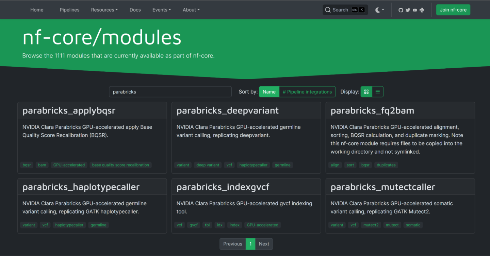Expand the About dropdown menu
This screenshot has height=256, width=490.
click(191, 10)
